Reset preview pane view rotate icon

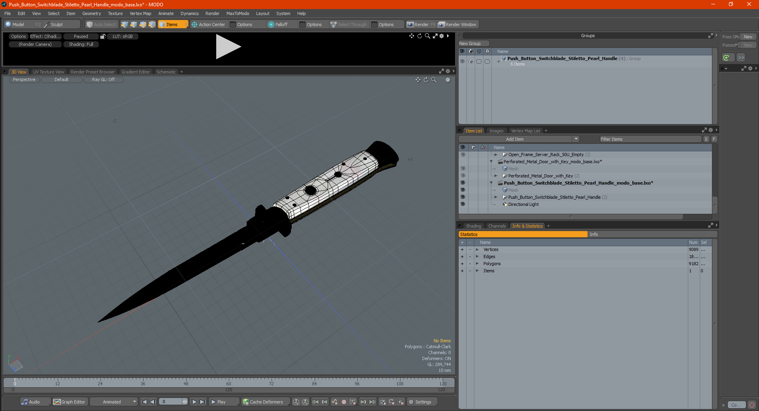419,36
